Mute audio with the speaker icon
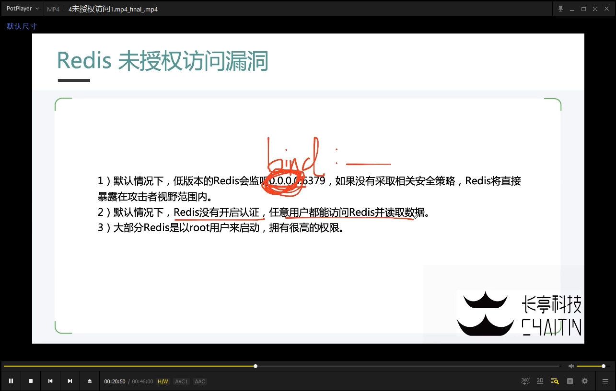Image resolution: width=616 pixels, height=391 pixels. pyautogui.click(x=571, y=366)
